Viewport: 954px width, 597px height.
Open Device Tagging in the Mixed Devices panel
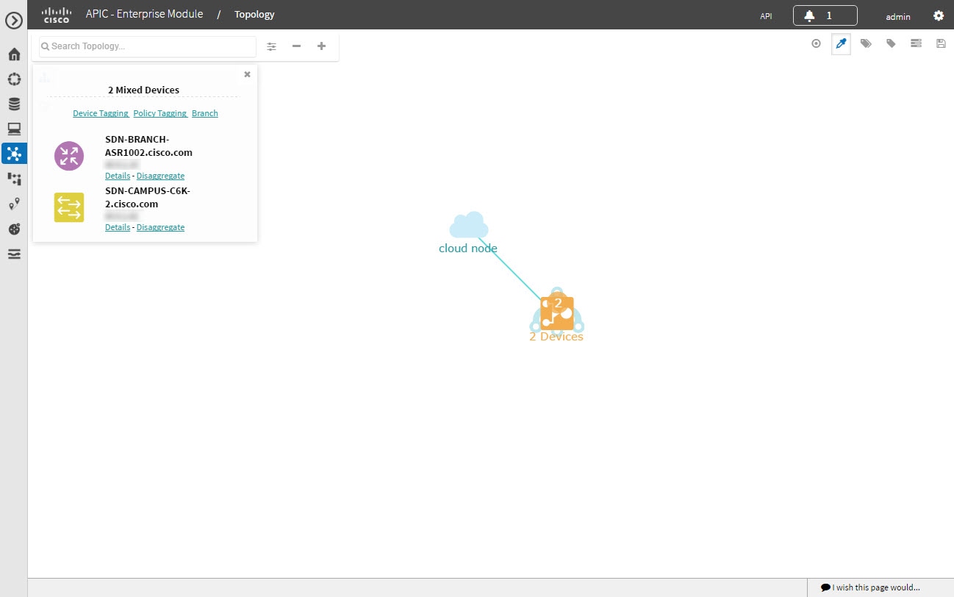pos(100,112)
